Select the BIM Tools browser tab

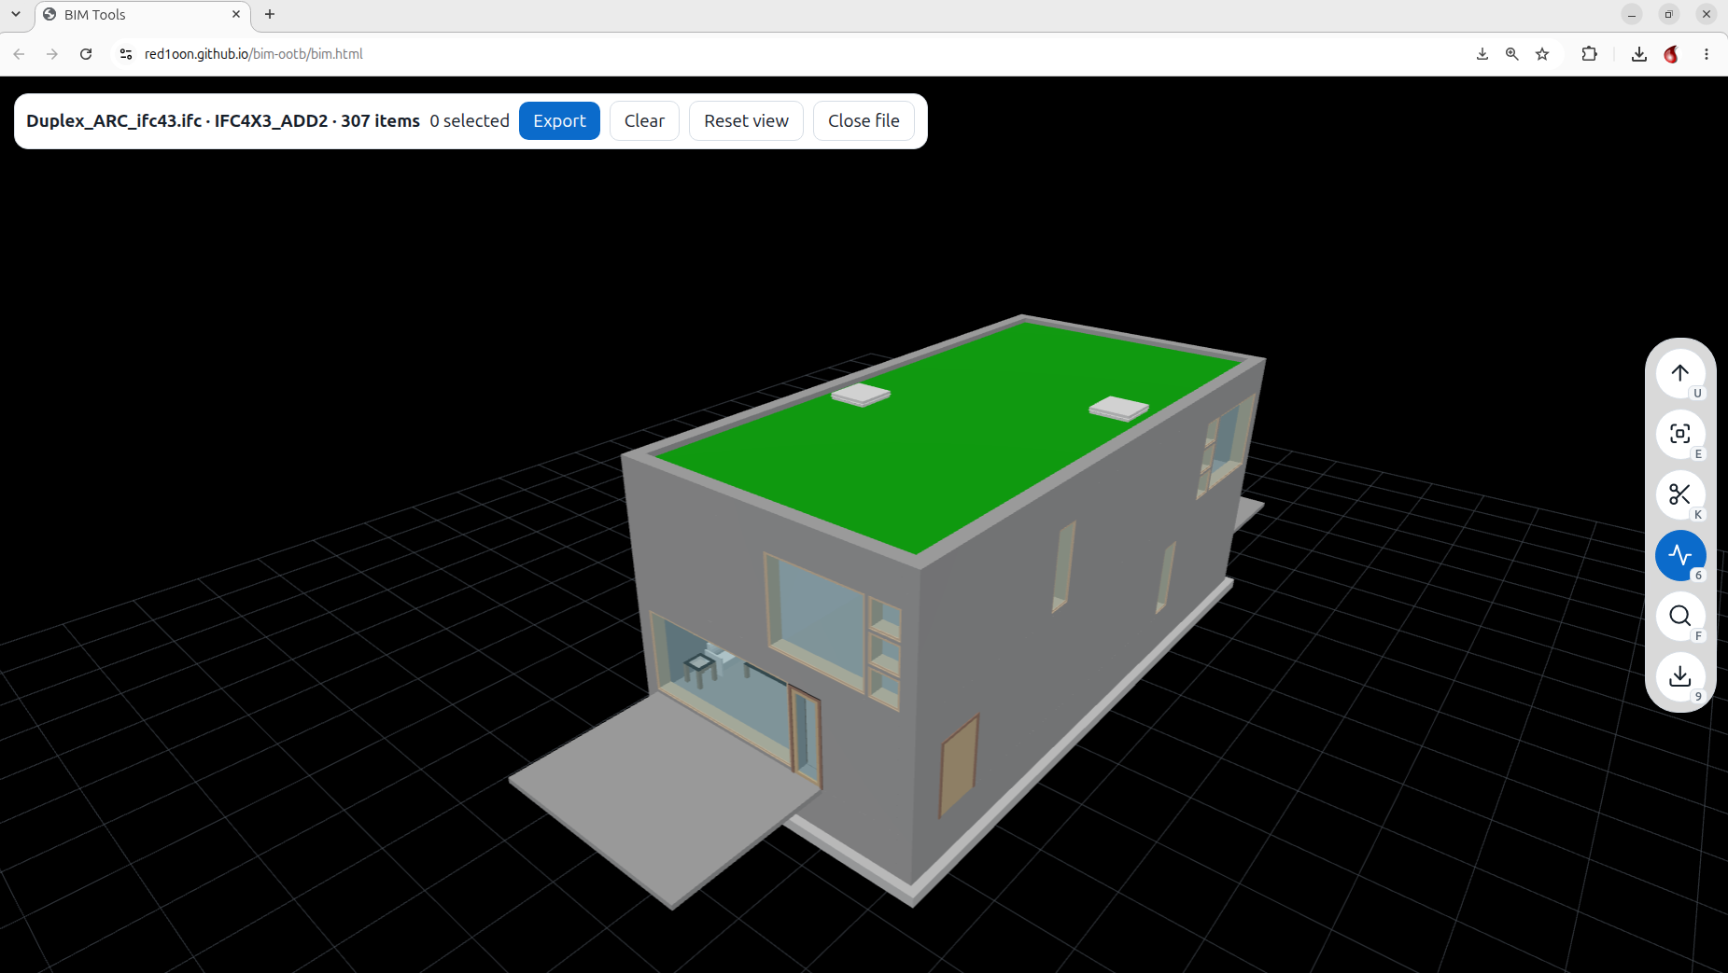pyautogui.click(x=142, y=15)
